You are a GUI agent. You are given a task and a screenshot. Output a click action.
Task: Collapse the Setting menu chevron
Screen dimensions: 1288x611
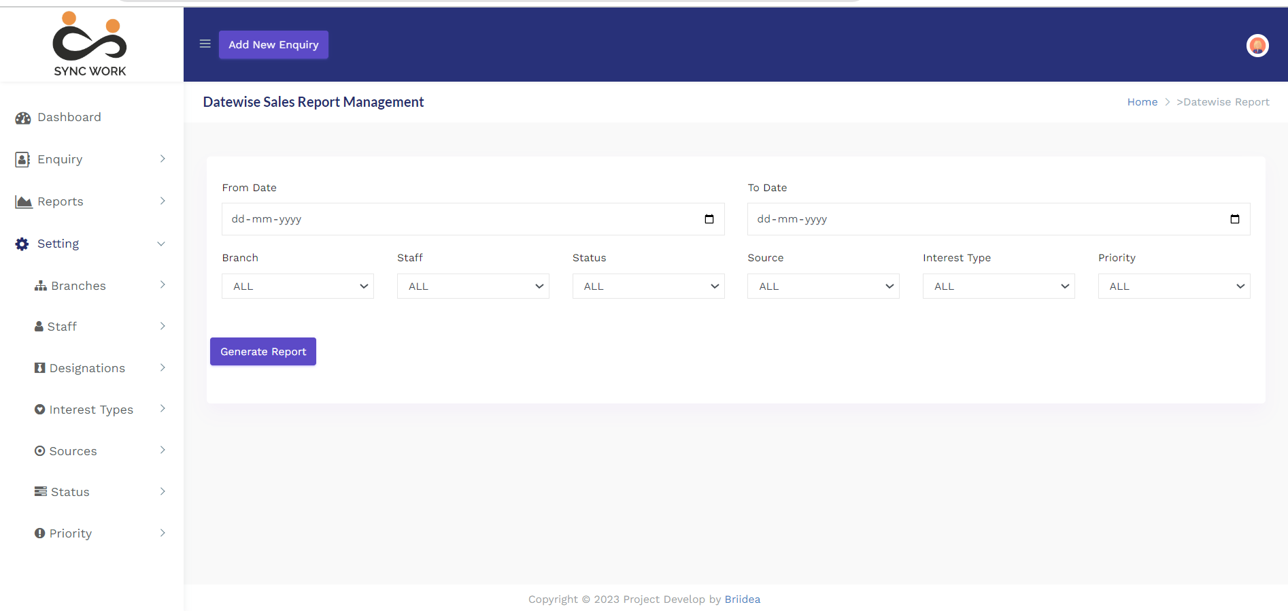click(x=161, y=244)
